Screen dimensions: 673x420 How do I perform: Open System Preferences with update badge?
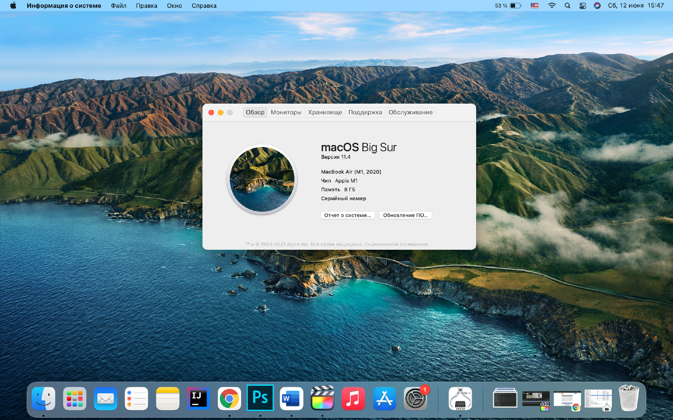(416, 398)
